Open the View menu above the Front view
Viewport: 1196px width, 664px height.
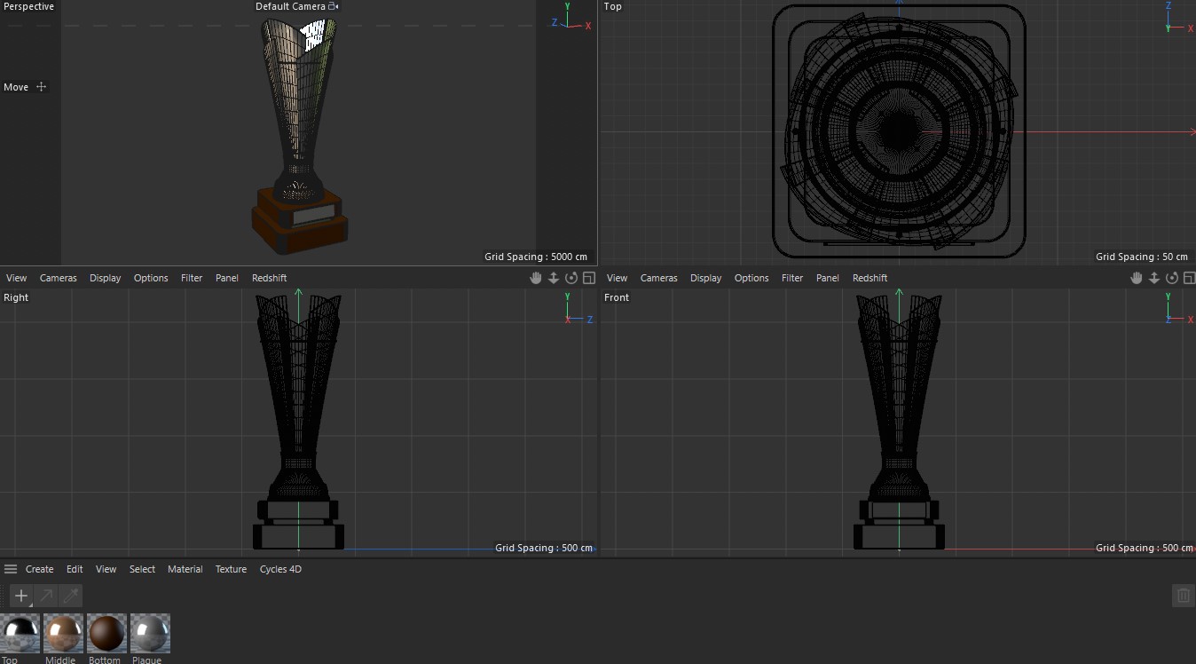617,278
